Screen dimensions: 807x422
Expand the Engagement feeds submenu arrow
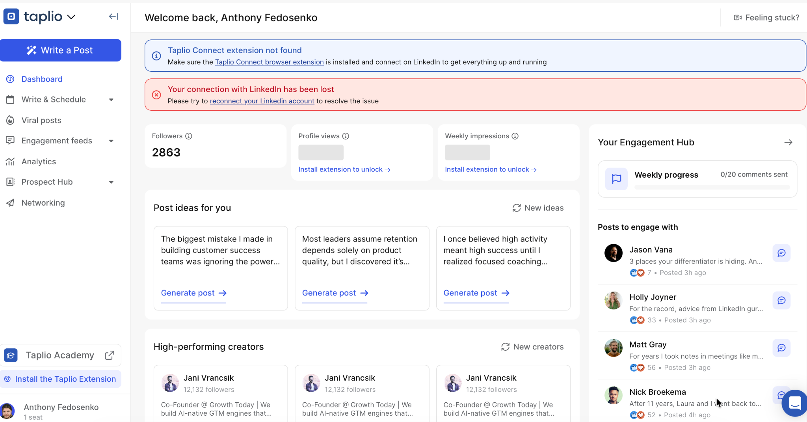pos(111,141)
